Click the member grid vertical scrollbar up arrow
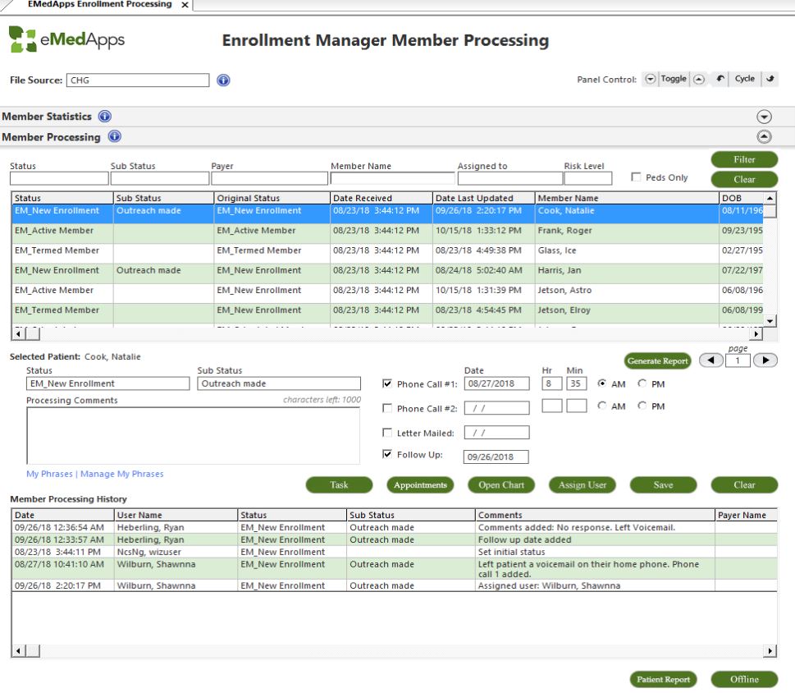 [770, 198]
